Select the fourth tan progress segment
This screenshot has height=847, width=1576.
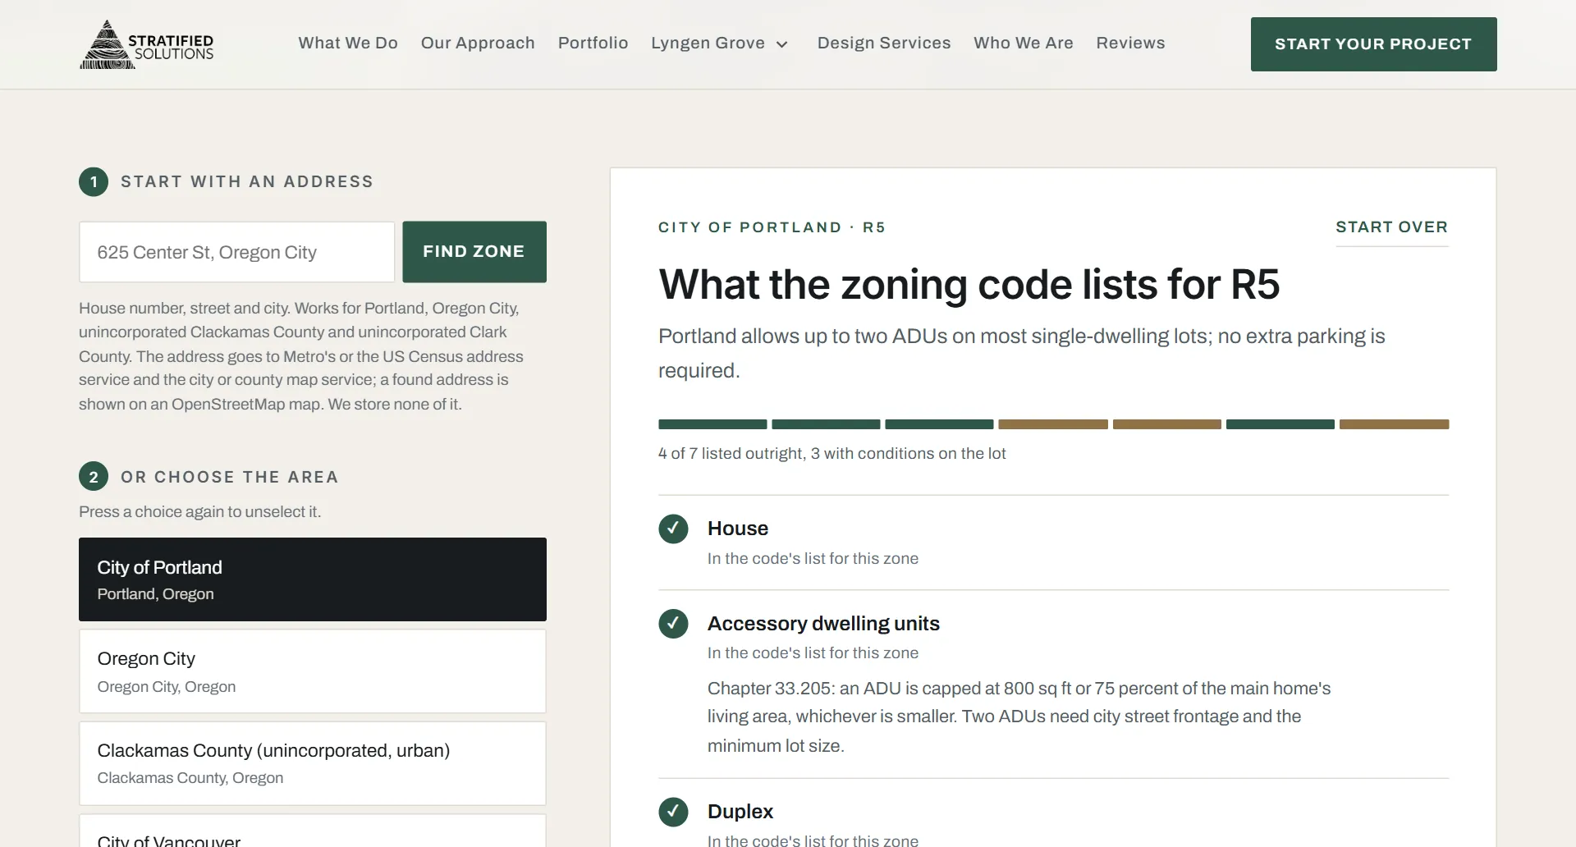(1053, 424)
